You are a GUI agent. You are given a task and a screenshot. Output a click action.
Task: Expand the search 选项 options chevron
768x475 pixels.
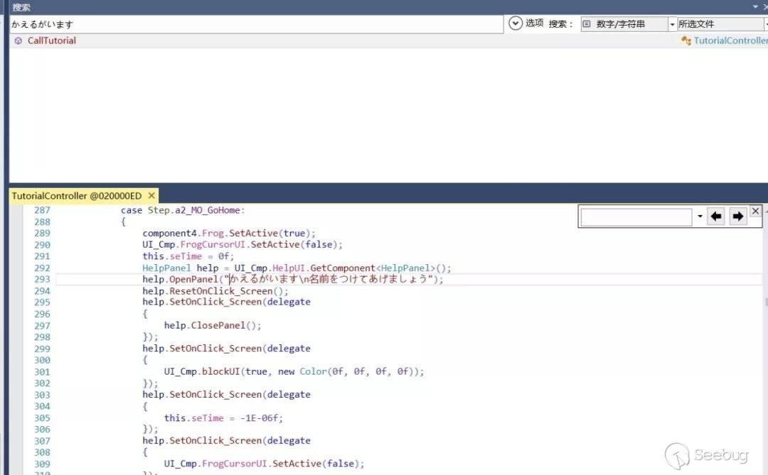point(516,23)
